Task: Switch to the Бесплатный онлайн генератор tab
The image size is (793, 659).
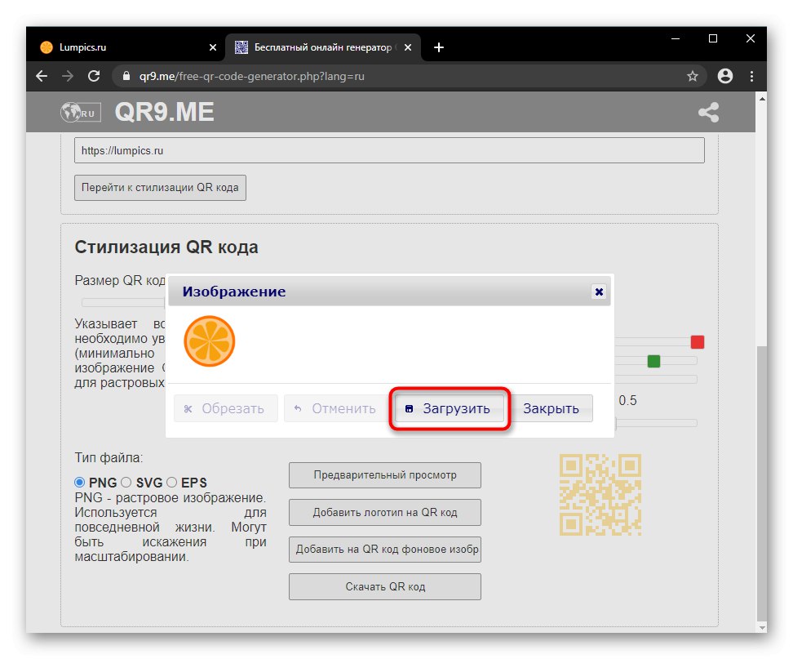Action: click(x=322, y=47)
